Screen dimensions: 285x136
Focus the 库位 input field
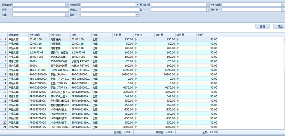tap(108, 15)
